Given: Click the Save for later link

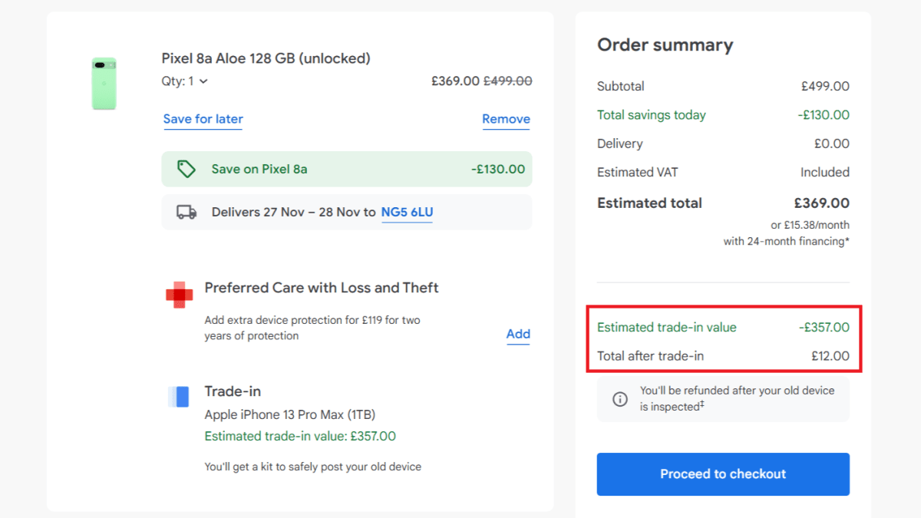Looking at the screenshot, I should click(x=203, y=119).
